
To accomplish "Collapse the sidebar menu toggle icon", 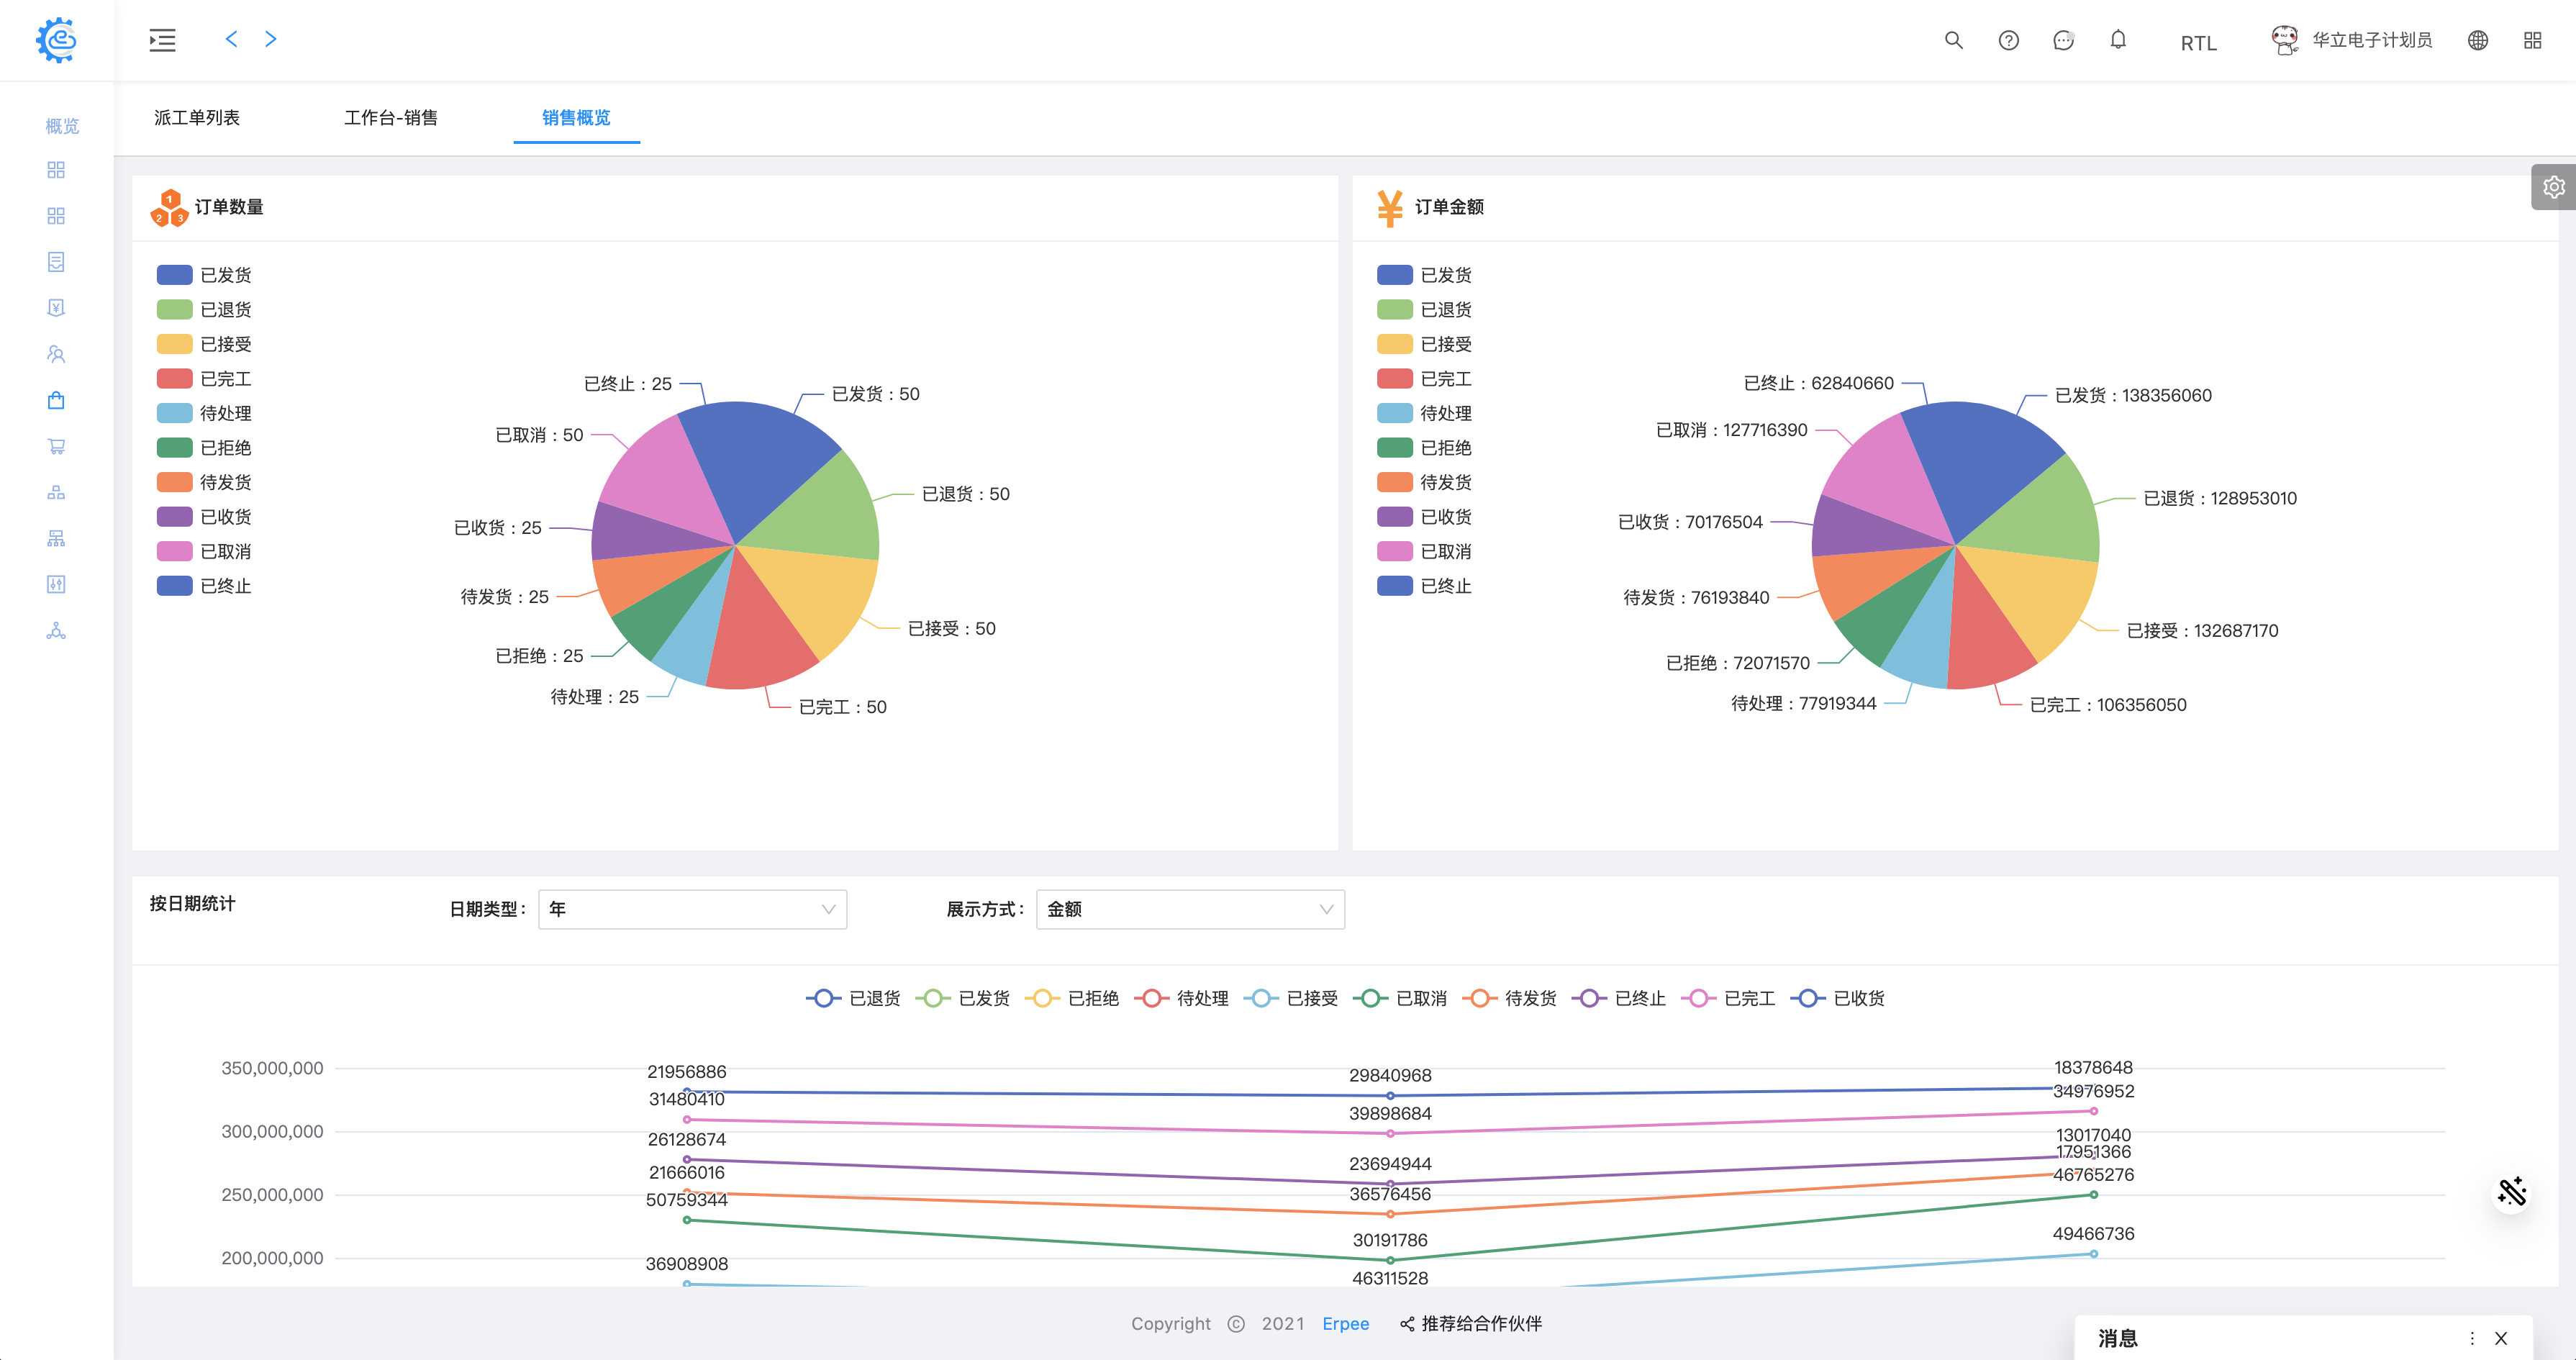I will [x=162, y=40].
